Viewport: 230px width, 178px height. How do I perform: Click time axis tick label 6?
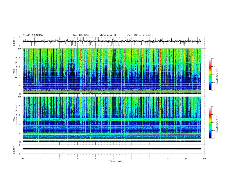[x=132, y=159]
